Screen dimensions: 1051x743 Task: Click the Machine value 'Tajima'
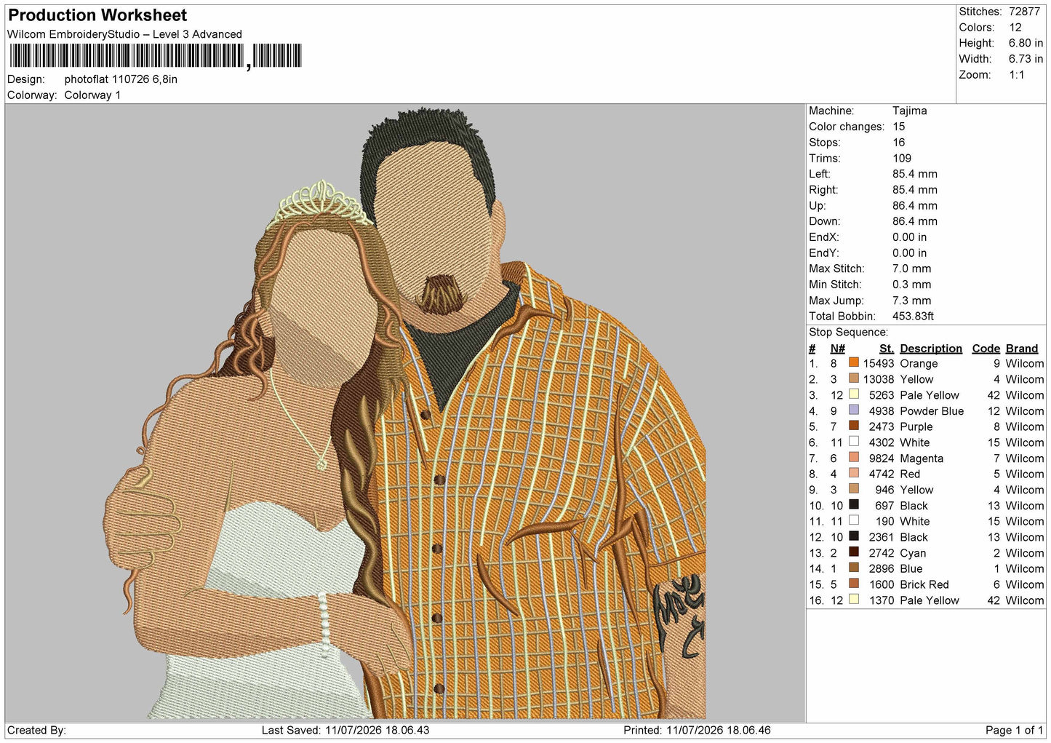tap(910, 111)
